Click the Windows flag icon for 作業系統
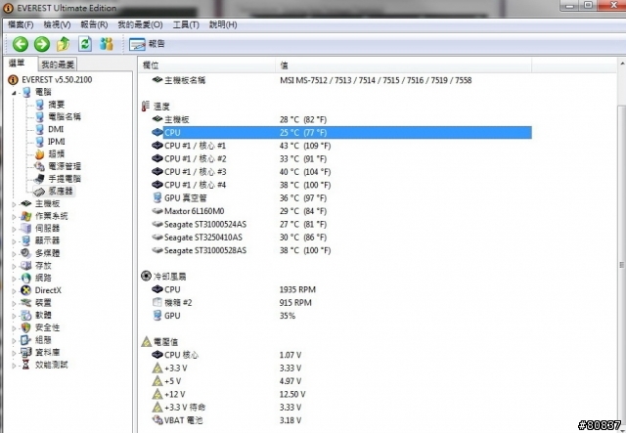 [26, 216]
